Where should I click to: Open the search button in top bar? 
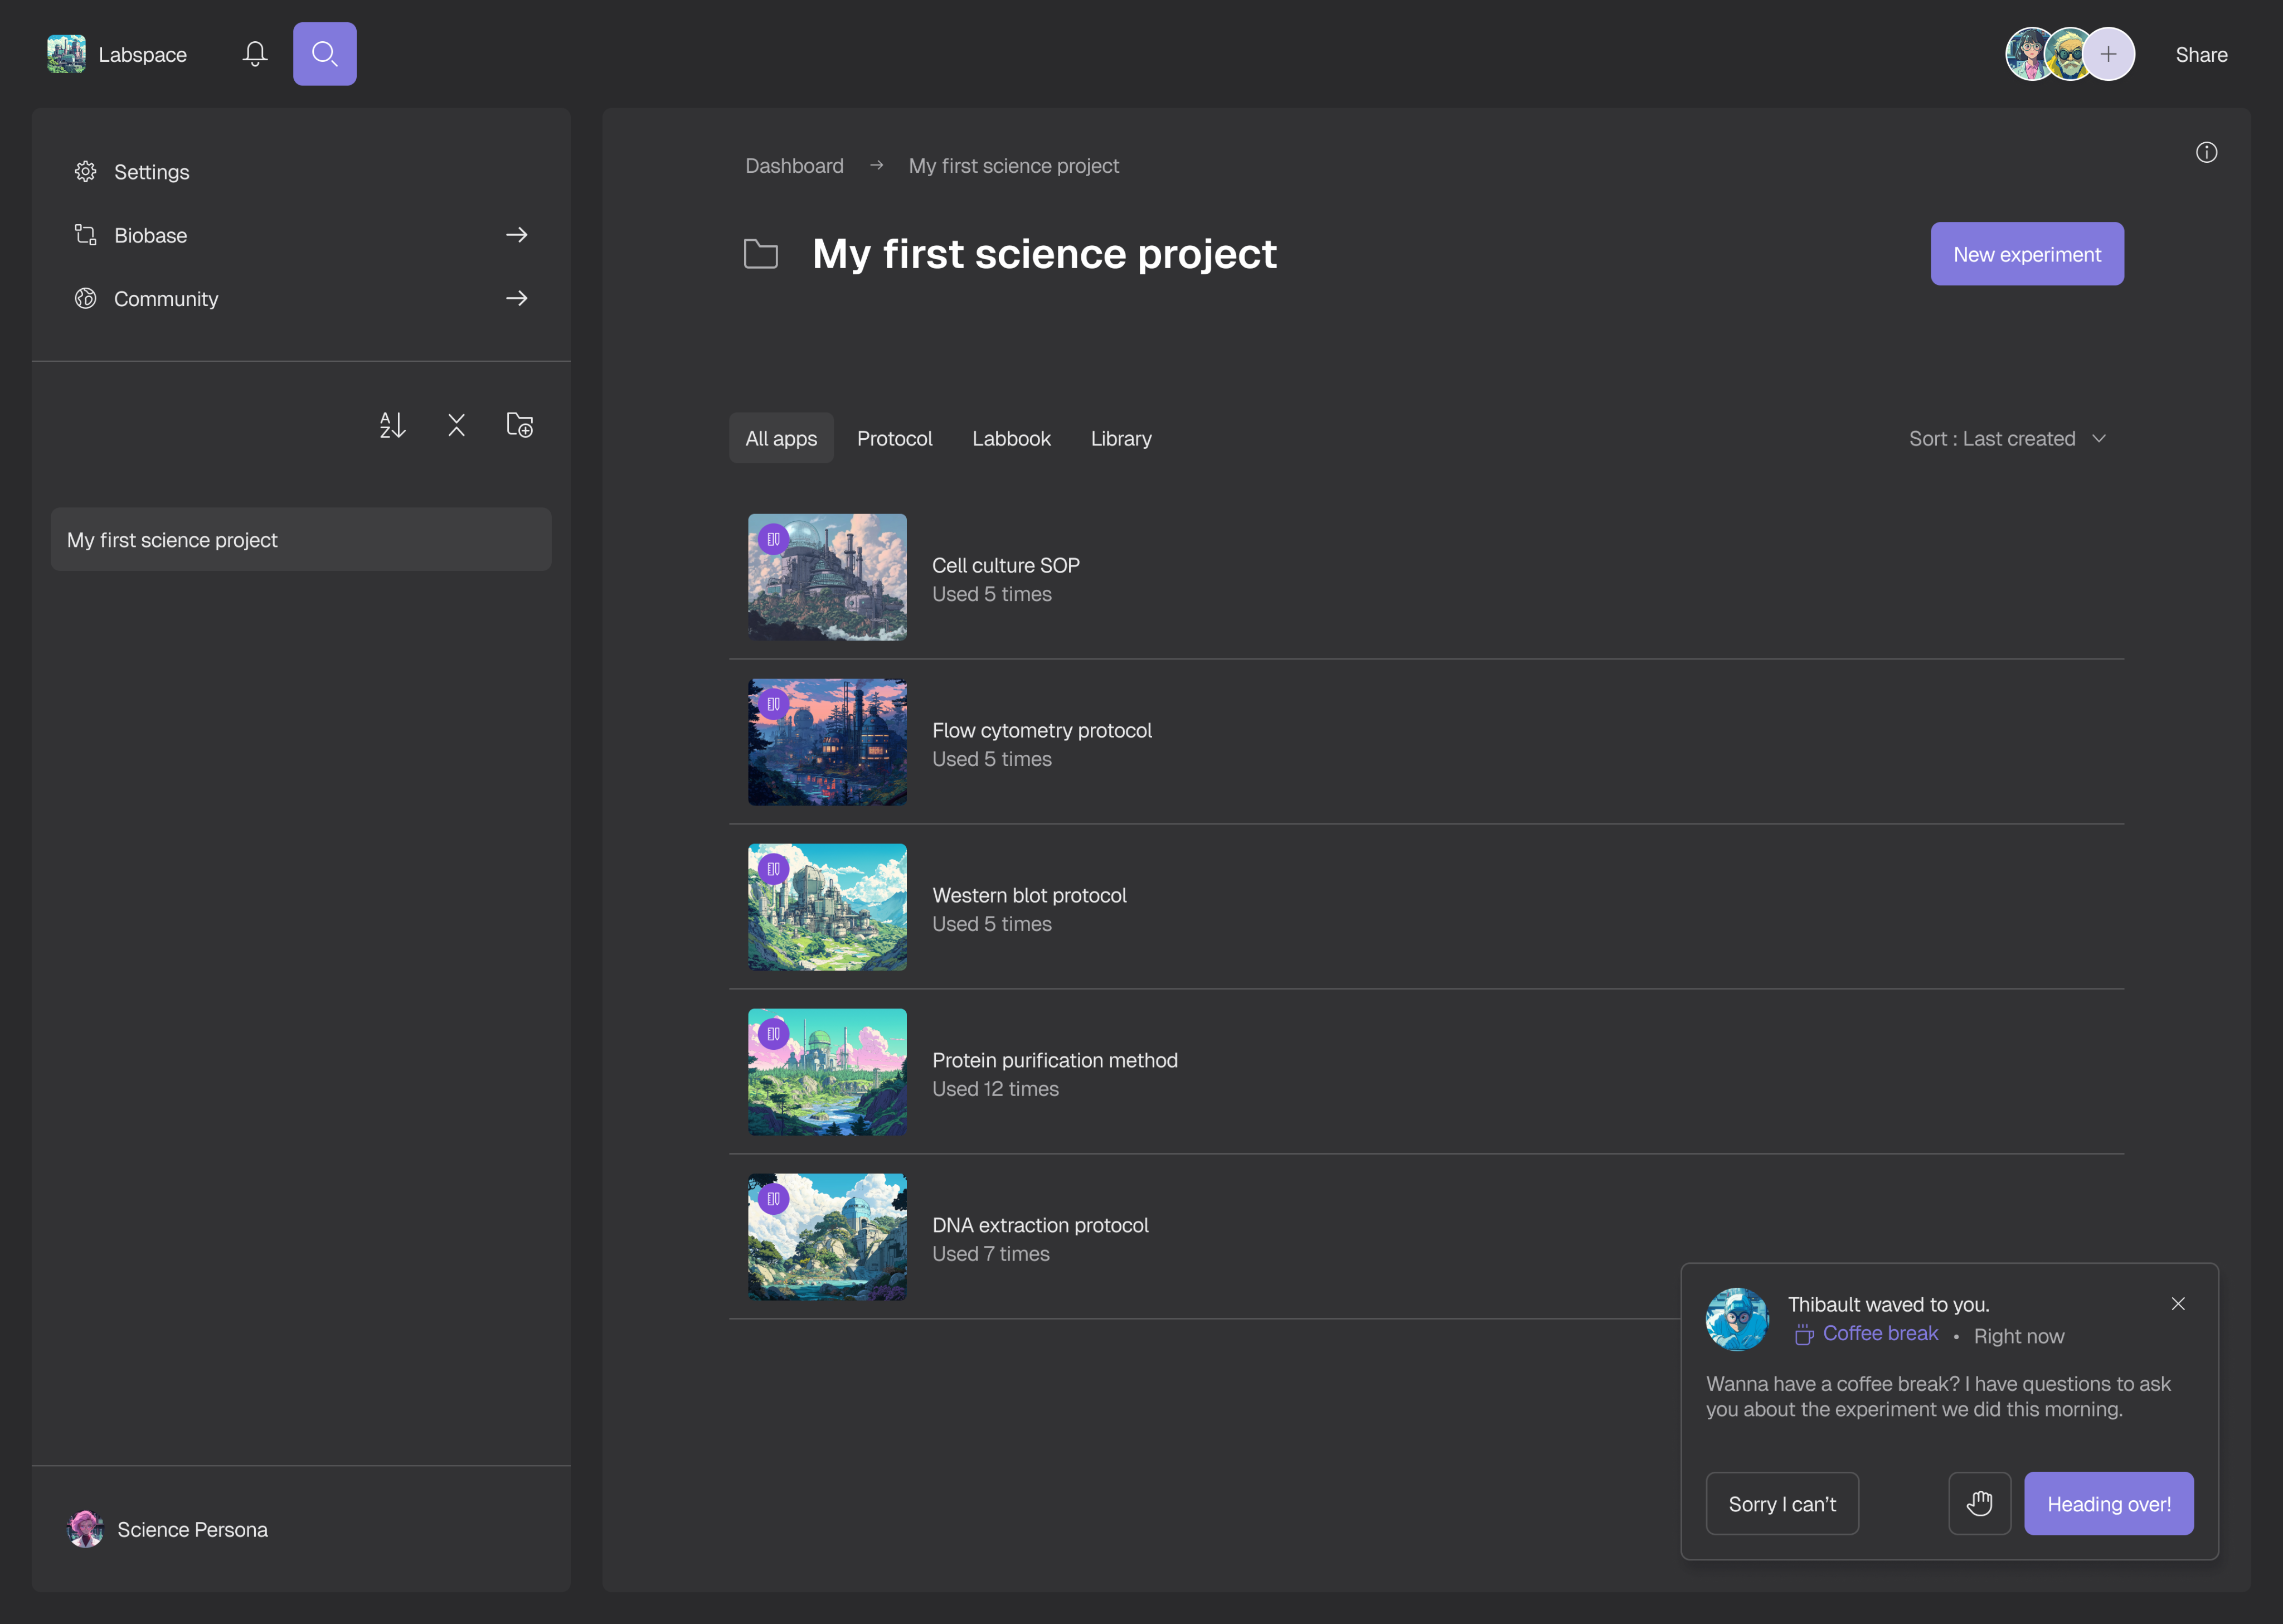tap(324, 54)
